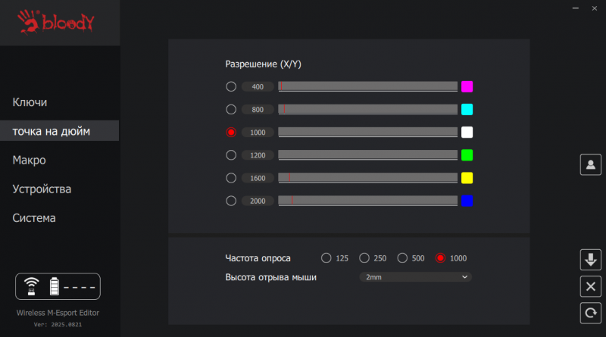Click the magenta color swatch

[x=467, y=86]
